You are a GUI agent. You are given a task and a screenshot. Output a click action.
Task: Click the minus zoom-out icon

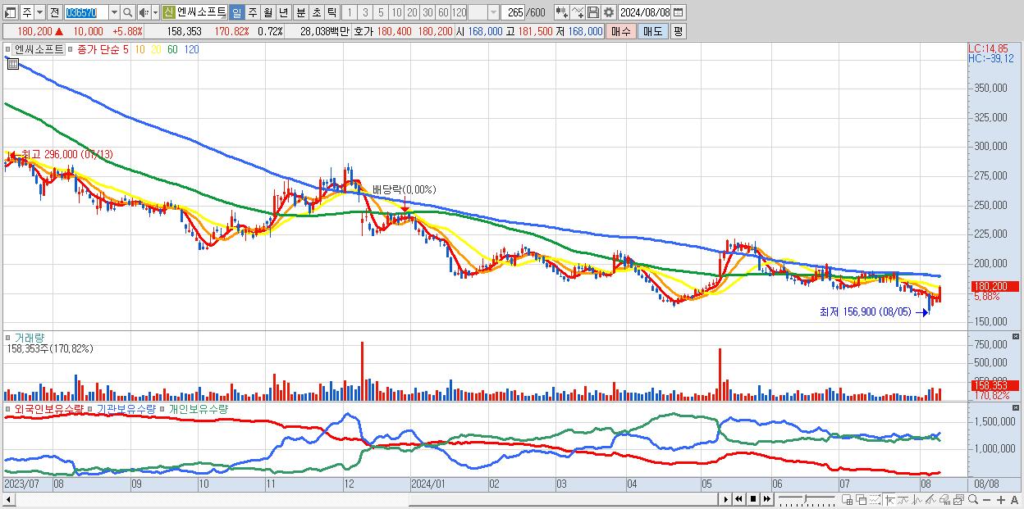point(987,500)
